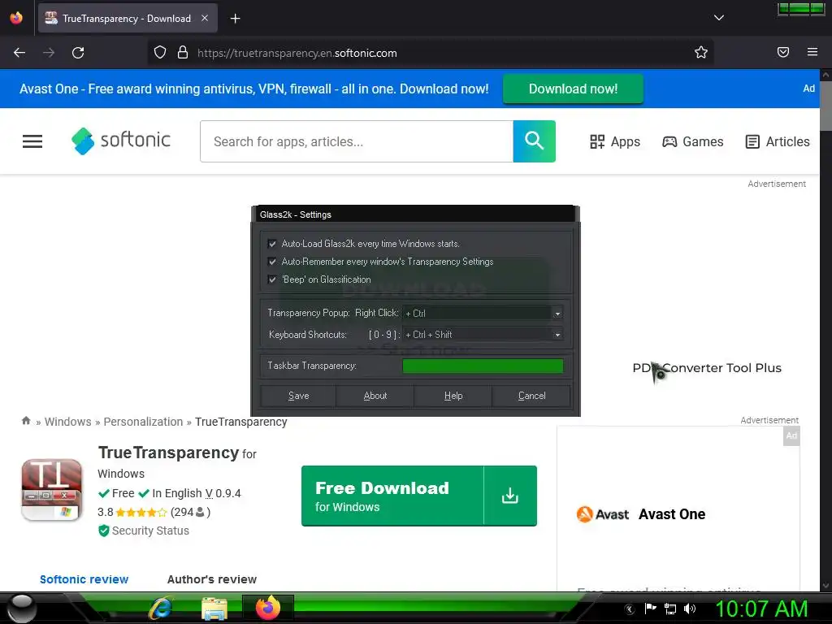
Task: Click the magnifier search button
Action: click(535, 141)
